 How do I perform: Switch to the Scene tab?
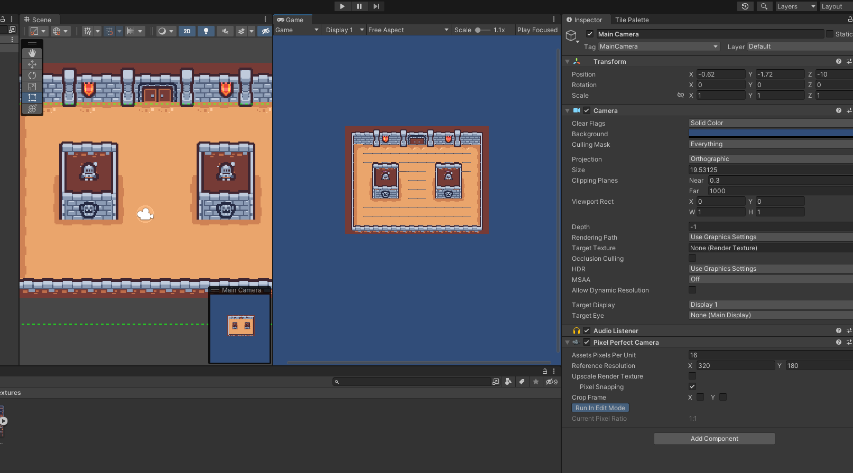coord(41,20)
